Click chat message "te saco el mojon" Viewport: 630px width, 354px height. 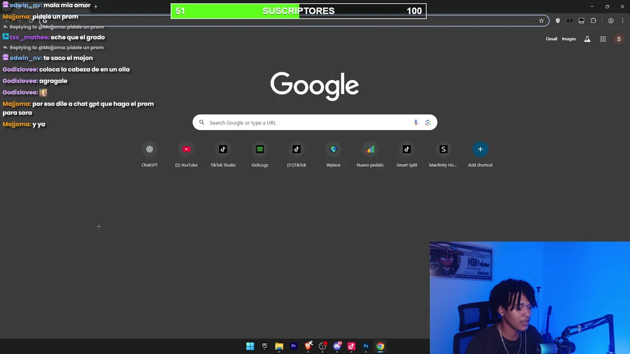[68, 58]
